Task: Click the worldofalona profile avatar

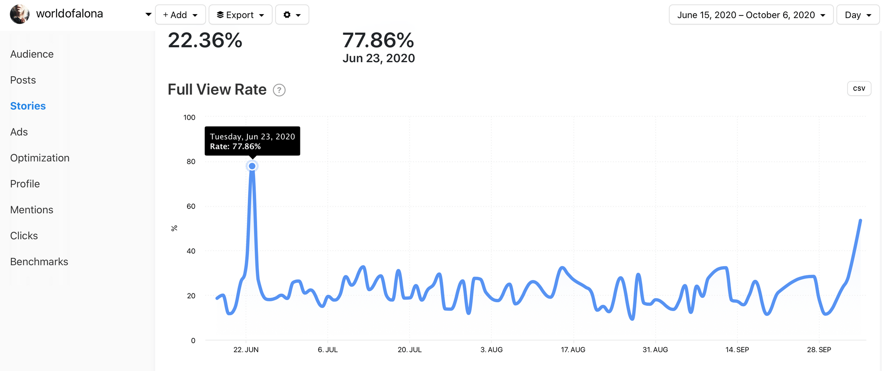Action: point(19,14)
